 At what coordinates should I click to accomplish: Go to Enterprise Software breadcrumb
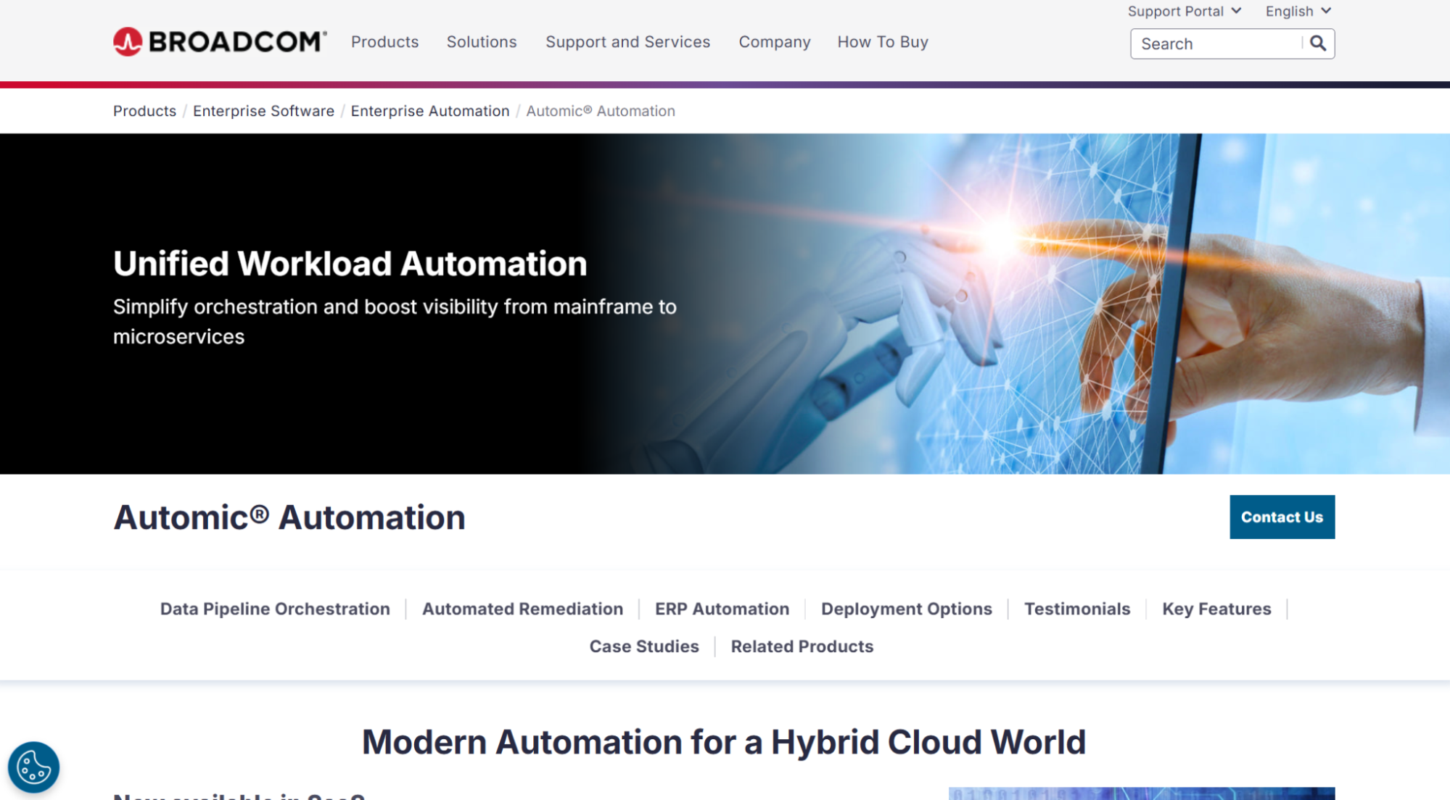[x=263, y=111]
